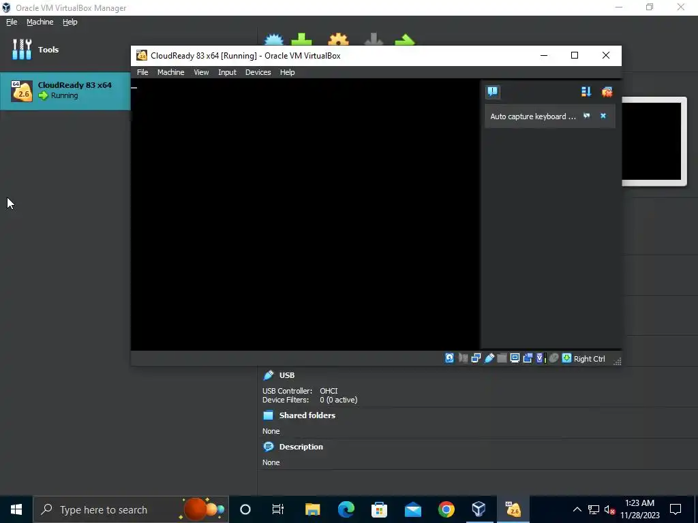
Task: Click the Description section header
Action: coord(301,447)
